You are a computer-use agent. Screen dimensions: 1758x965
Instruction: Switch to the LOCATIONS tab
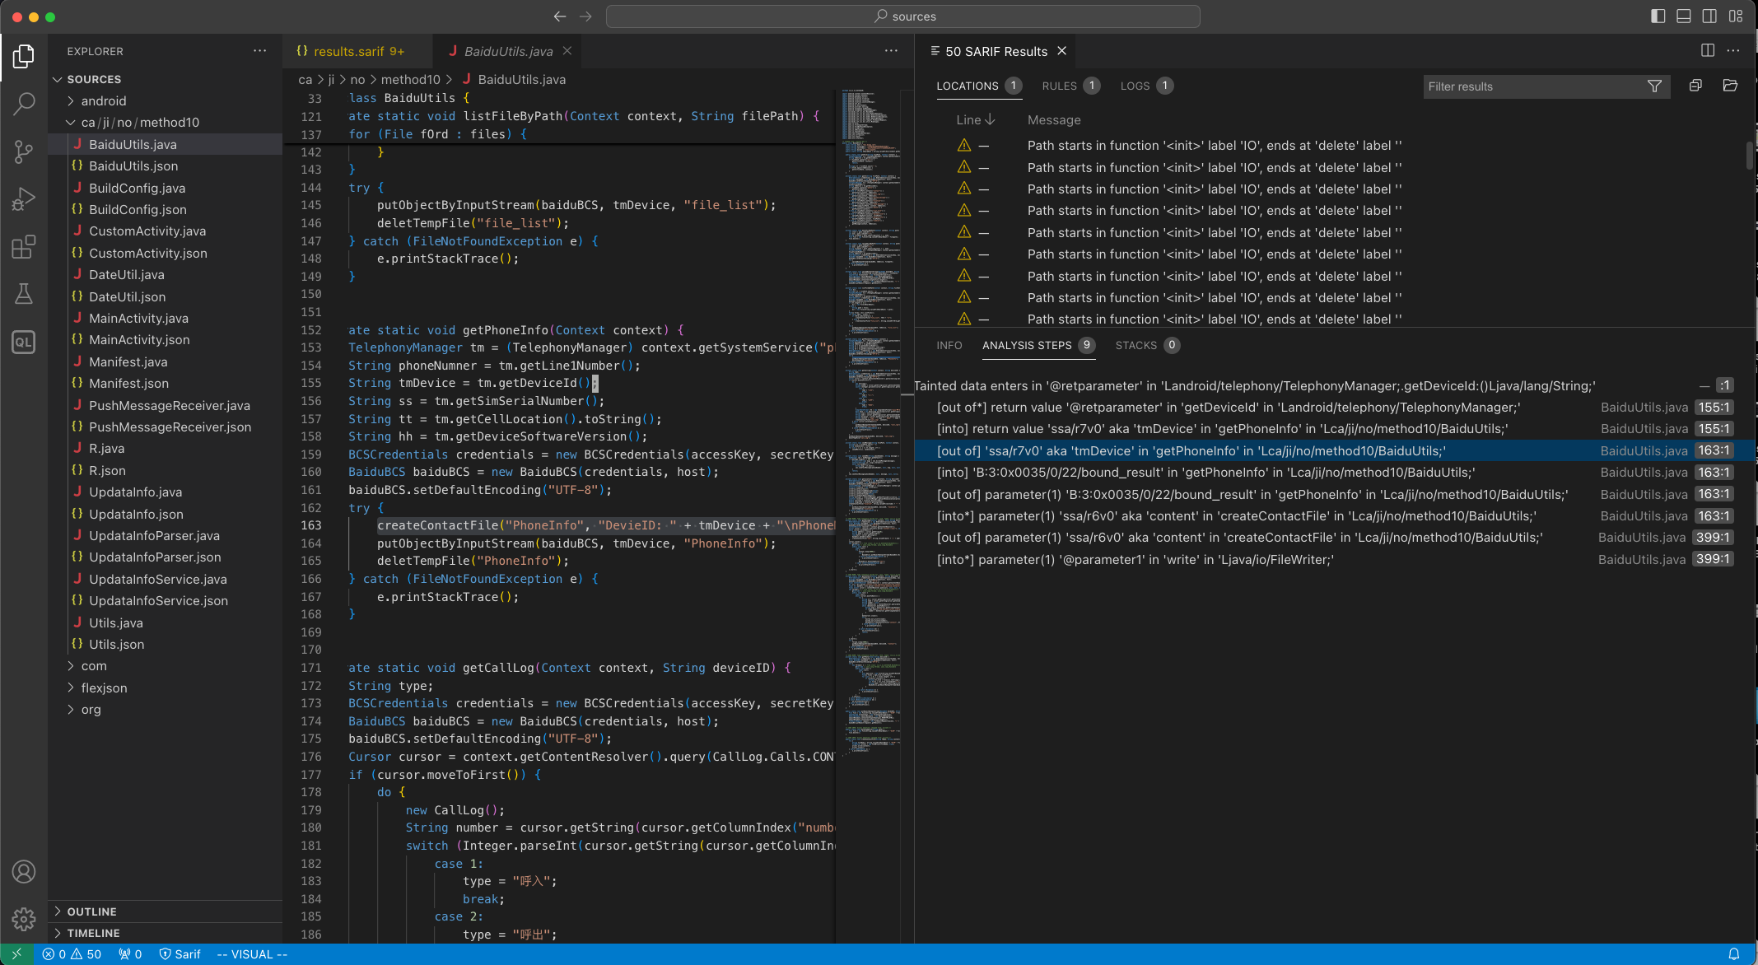click(979, 86)
